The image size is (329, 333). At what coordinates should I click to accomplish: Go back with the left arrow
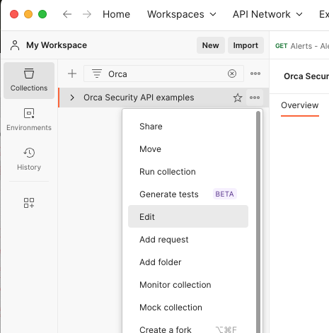67,14
